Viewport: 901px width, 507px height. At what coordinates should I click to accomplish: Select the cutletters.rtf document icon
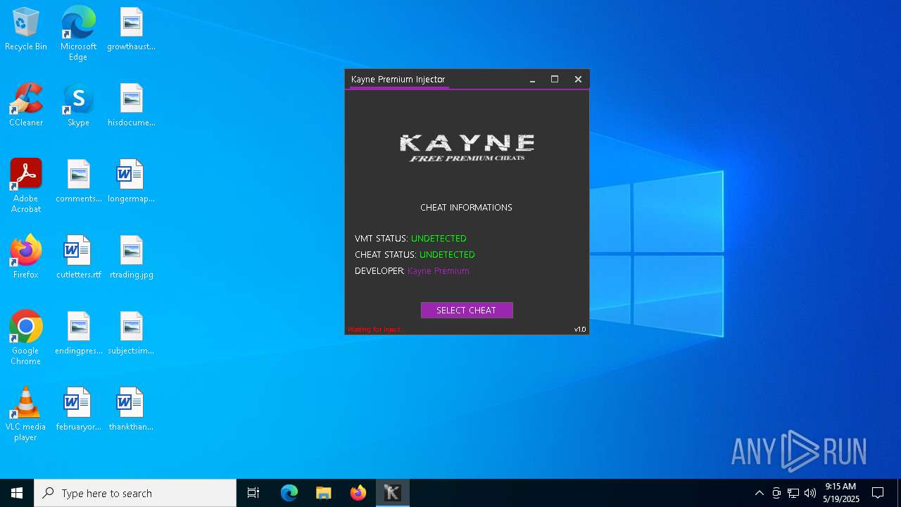[78, 257]
